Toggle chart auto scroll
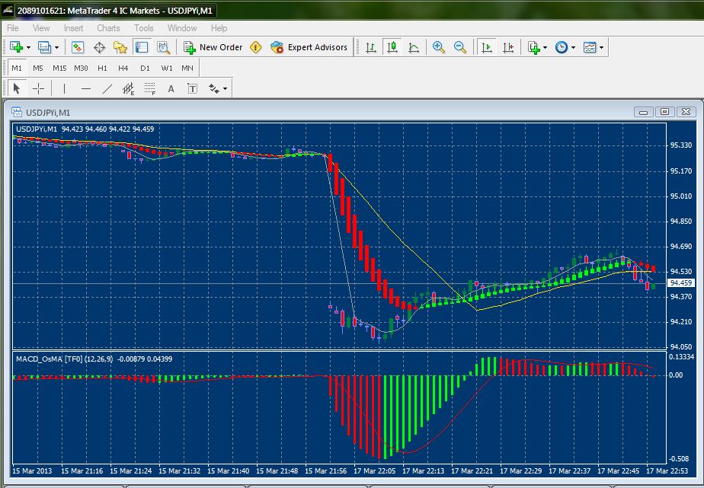 pos(485,47)
